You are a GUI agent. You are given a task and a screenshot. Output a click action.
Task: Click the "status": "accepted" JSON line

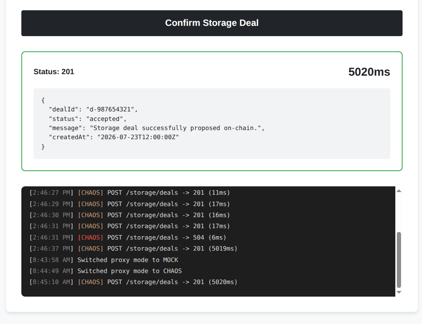pyautogui.click(x=87, y=119)
